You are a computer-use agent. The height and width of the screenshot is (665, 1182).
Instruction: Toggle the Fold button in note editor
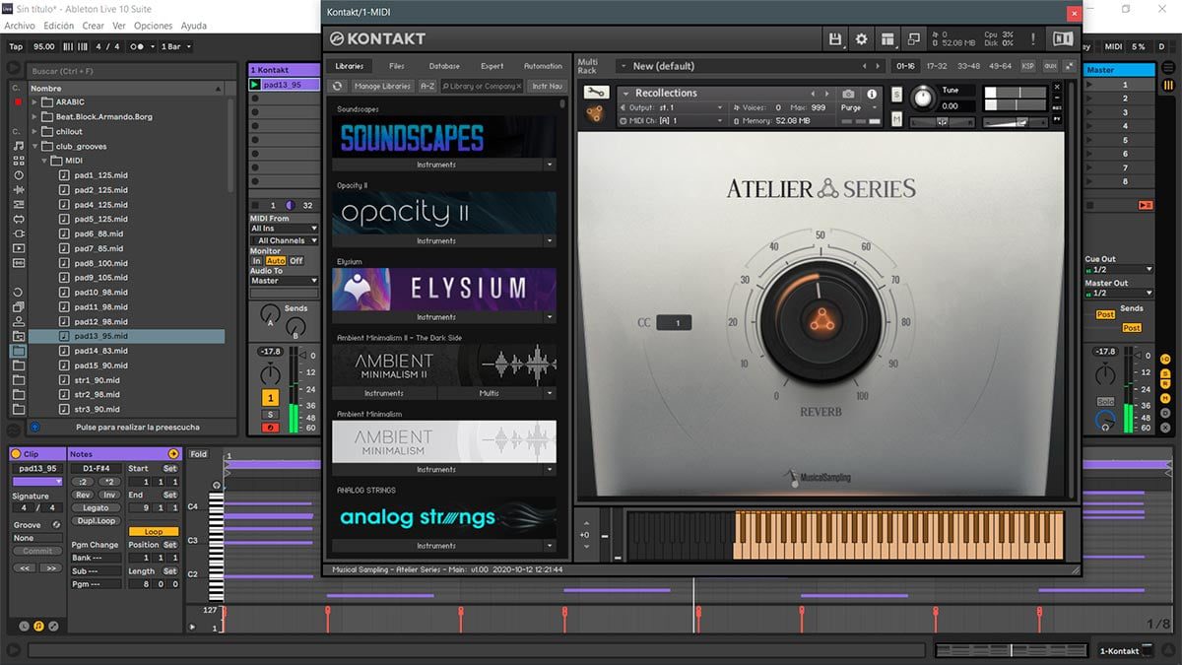coord(199,454)
